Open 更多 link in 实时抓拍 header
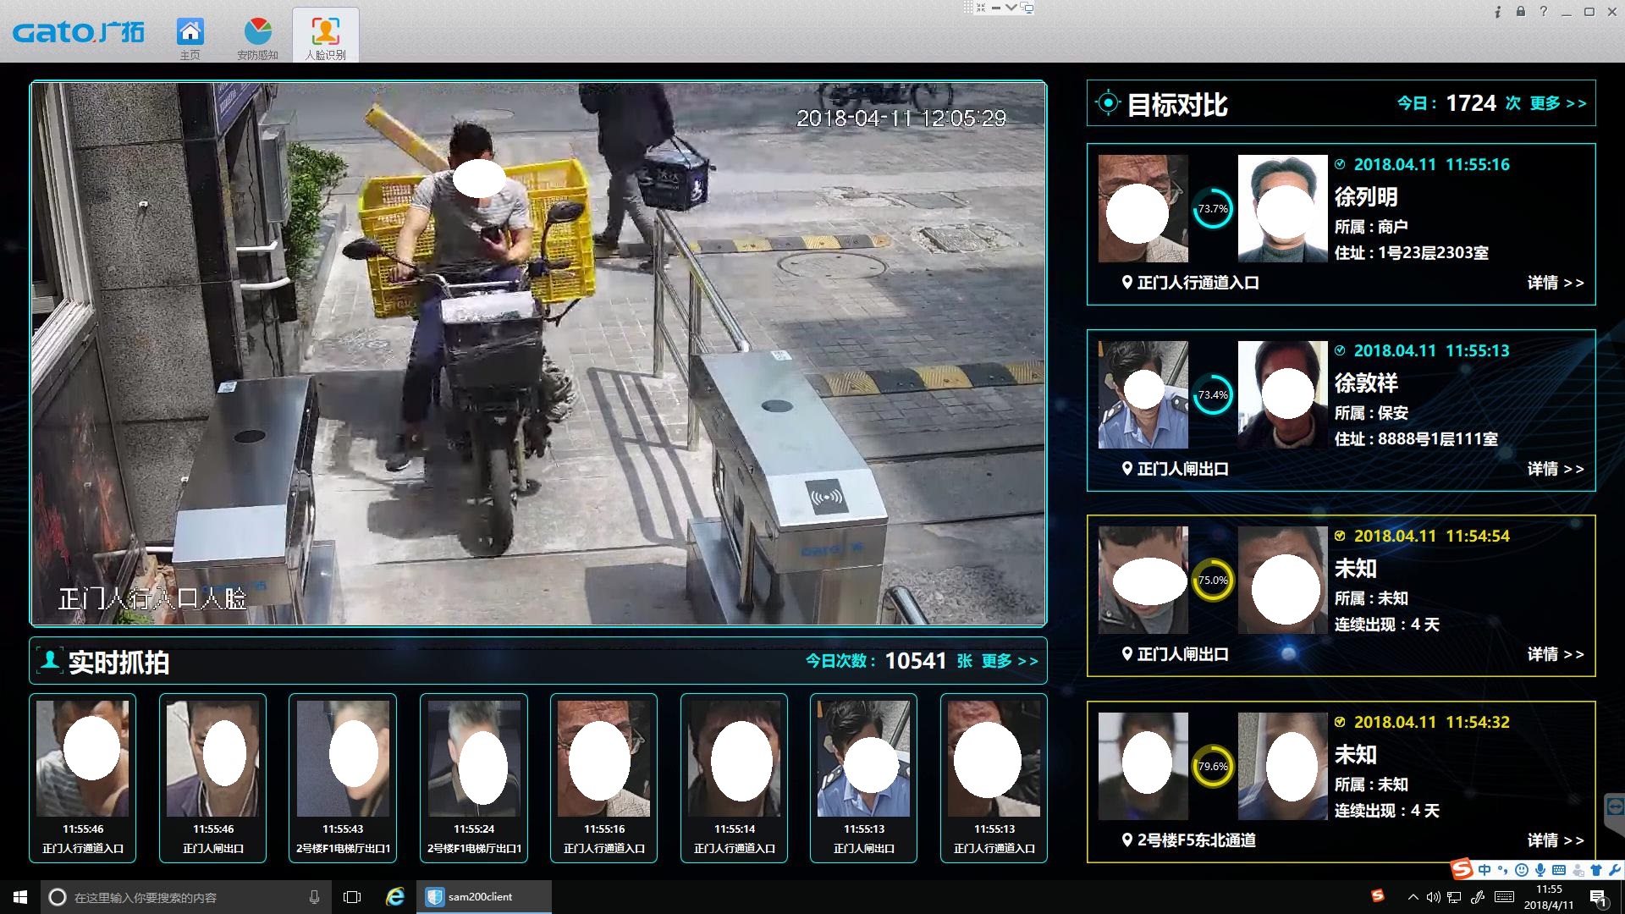The height and width of the screenshot is (914, 1625). point(1009,661)
